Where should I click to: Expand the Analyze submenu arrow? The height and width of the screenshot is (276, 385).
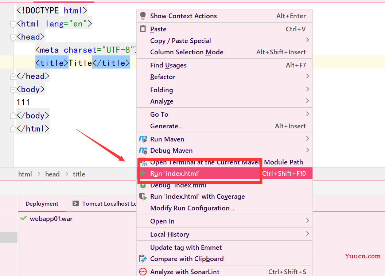pos(307,100)
